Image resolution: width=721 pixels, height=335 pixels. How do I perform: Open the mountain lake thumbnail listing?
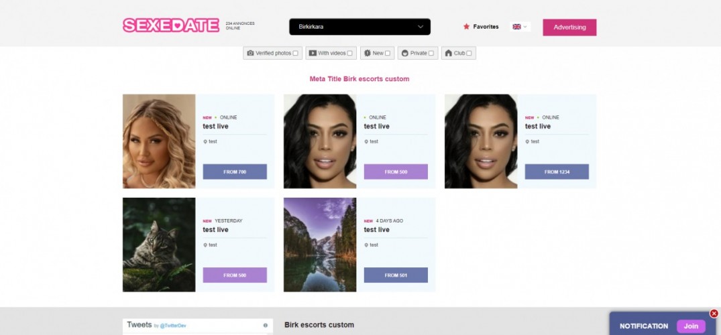pos(319,245)
